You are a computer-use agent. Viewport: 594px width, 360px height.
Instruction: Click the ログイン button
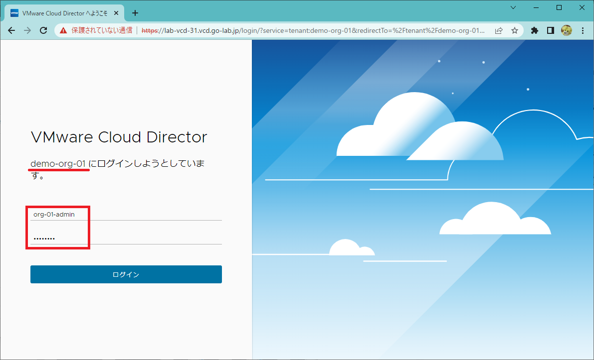click(x=126, y=274)
